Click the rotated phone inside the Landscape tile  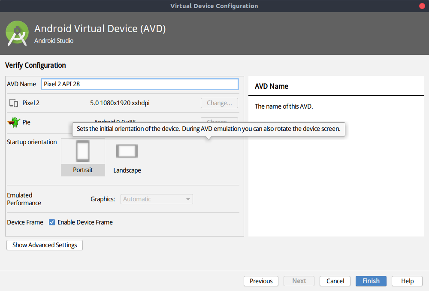[x=127, y=151]
